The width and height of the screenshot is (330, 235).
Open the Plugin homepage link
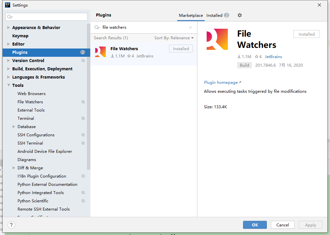223,82
